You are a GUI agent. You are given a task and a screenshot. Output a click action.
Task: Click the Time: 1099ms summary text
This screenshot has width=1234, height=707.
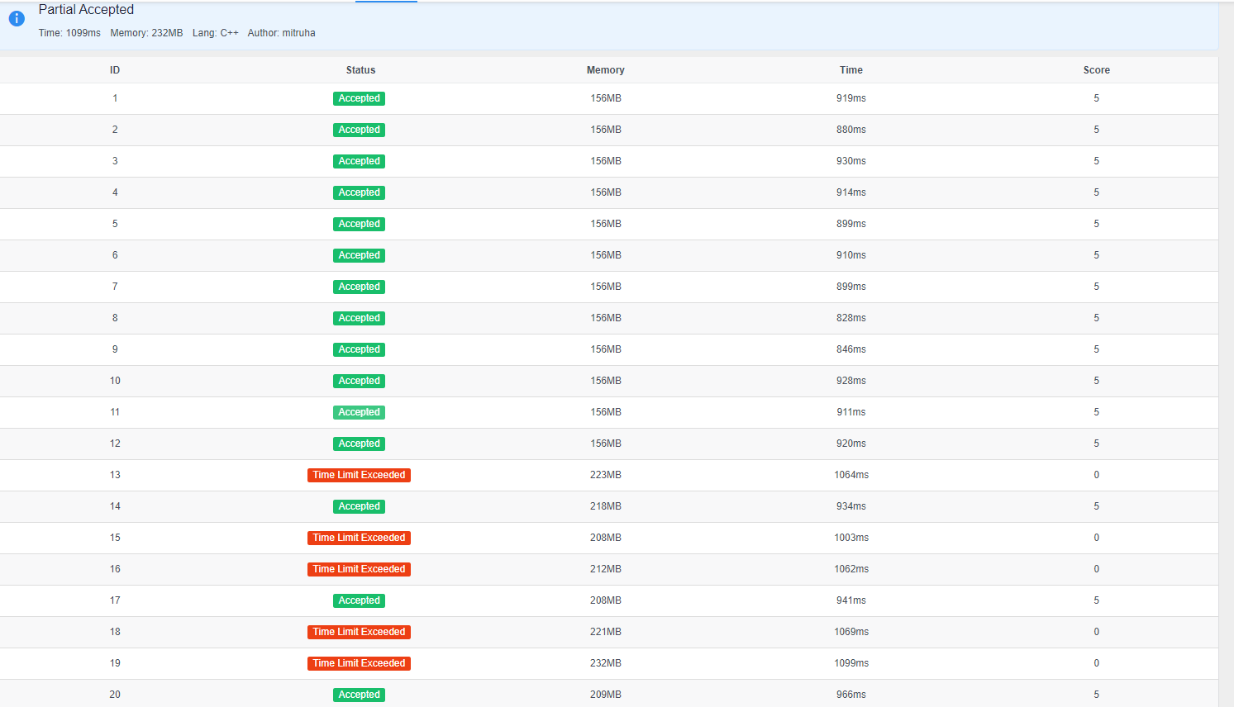tap(69, 33)
